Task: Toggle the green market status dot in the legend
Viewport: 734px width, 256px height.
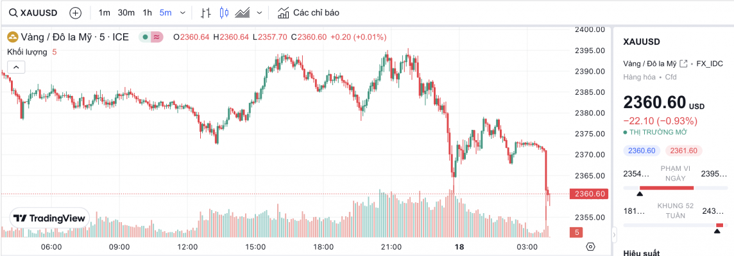Action: coord(146,37)
